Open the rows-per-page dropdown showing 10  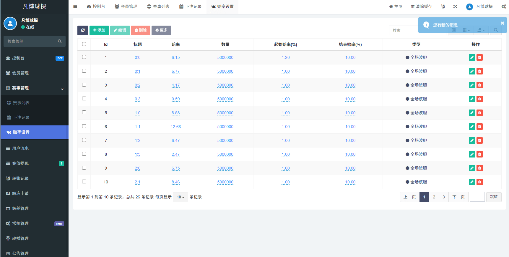[x=180, y=197]
